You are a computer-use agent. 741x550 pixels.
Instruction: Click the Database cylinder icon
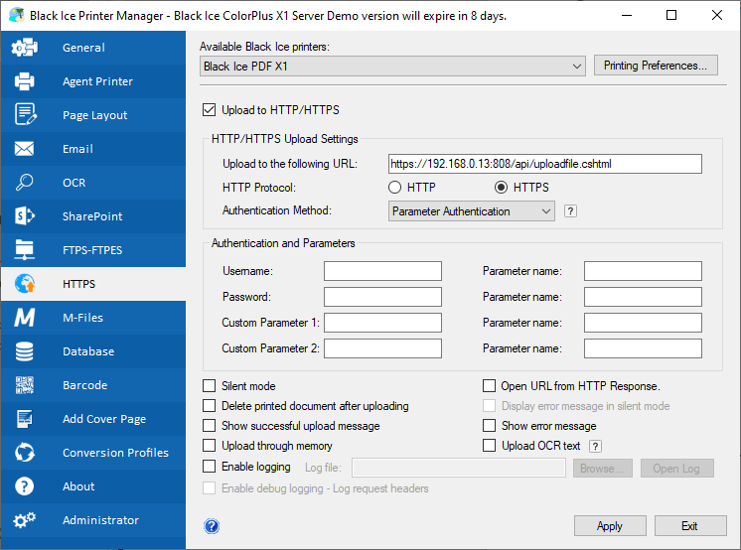tap(24, 351)
